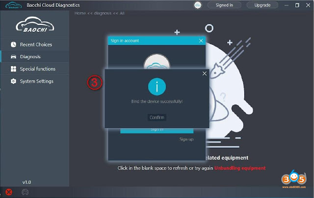Click the user avatar icon in title bar
Viewport: 314px width, 198px height.
click(198, 5)
